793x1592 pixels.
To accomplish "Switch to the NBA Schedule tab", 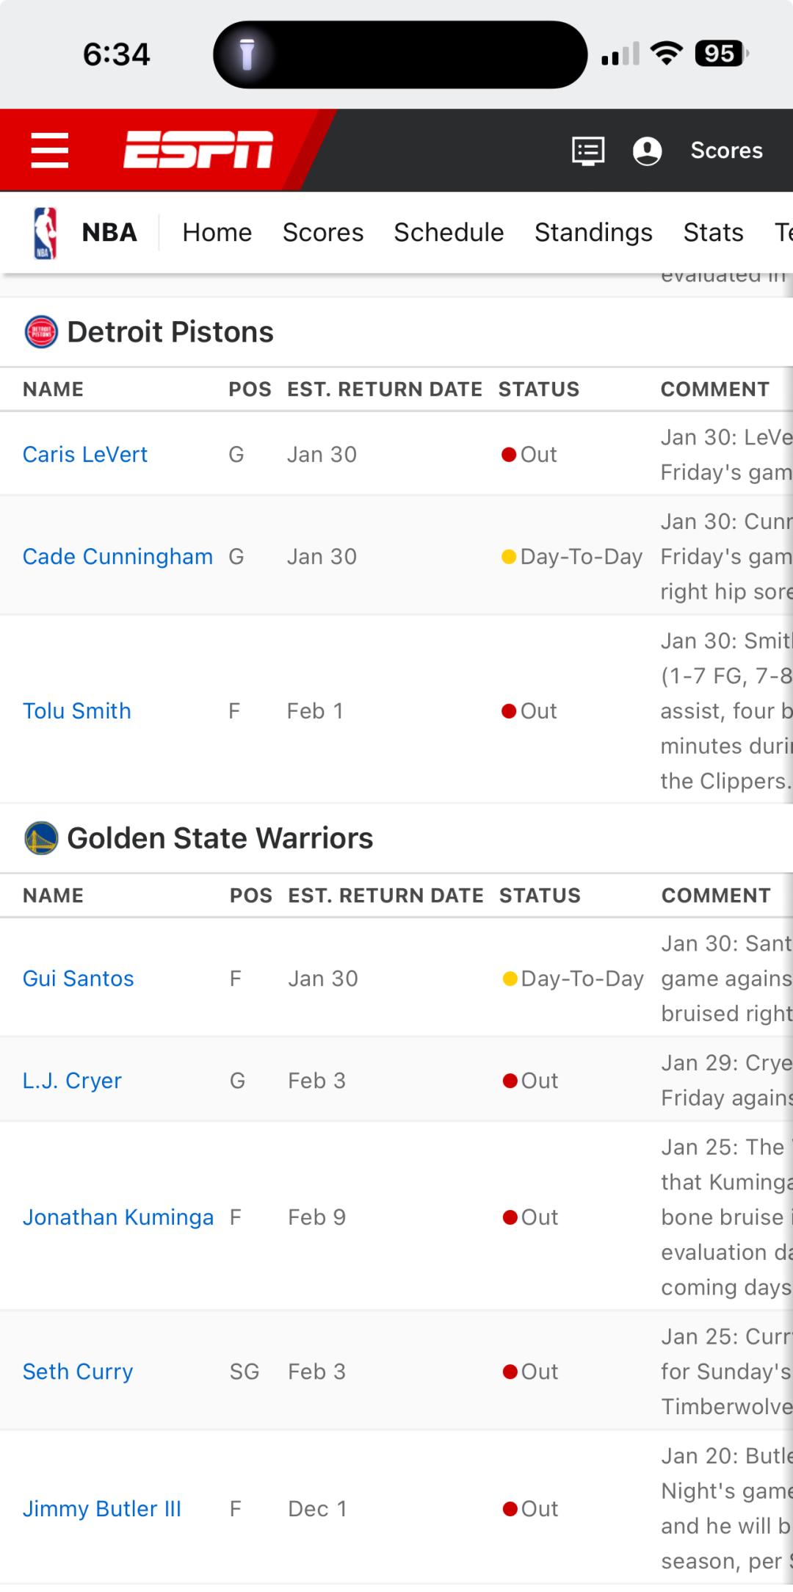I will click(x=449, y=233).
